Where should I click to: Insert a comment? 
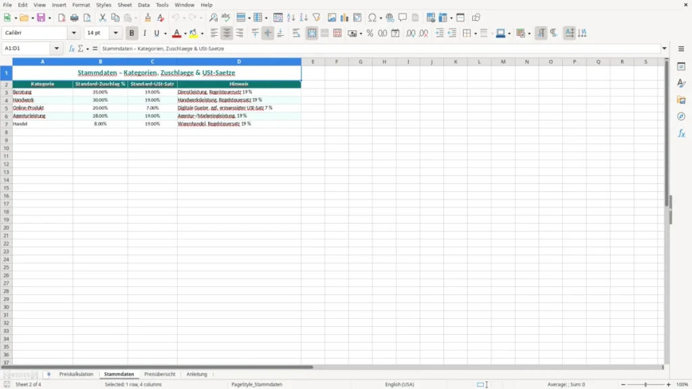[x=403, y=18]
